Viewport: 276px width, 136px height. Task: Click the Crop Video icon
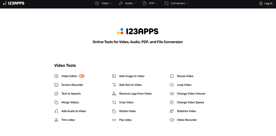click(114, 103)
